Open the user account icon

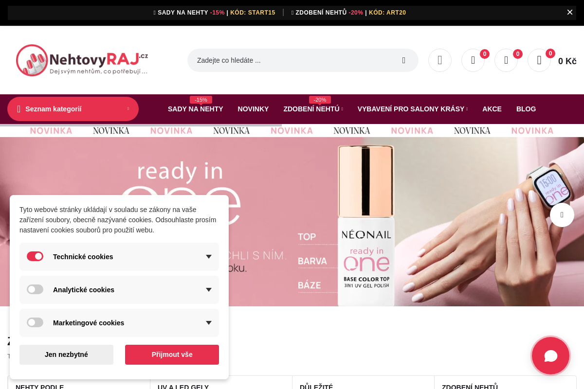pos(440,60)
